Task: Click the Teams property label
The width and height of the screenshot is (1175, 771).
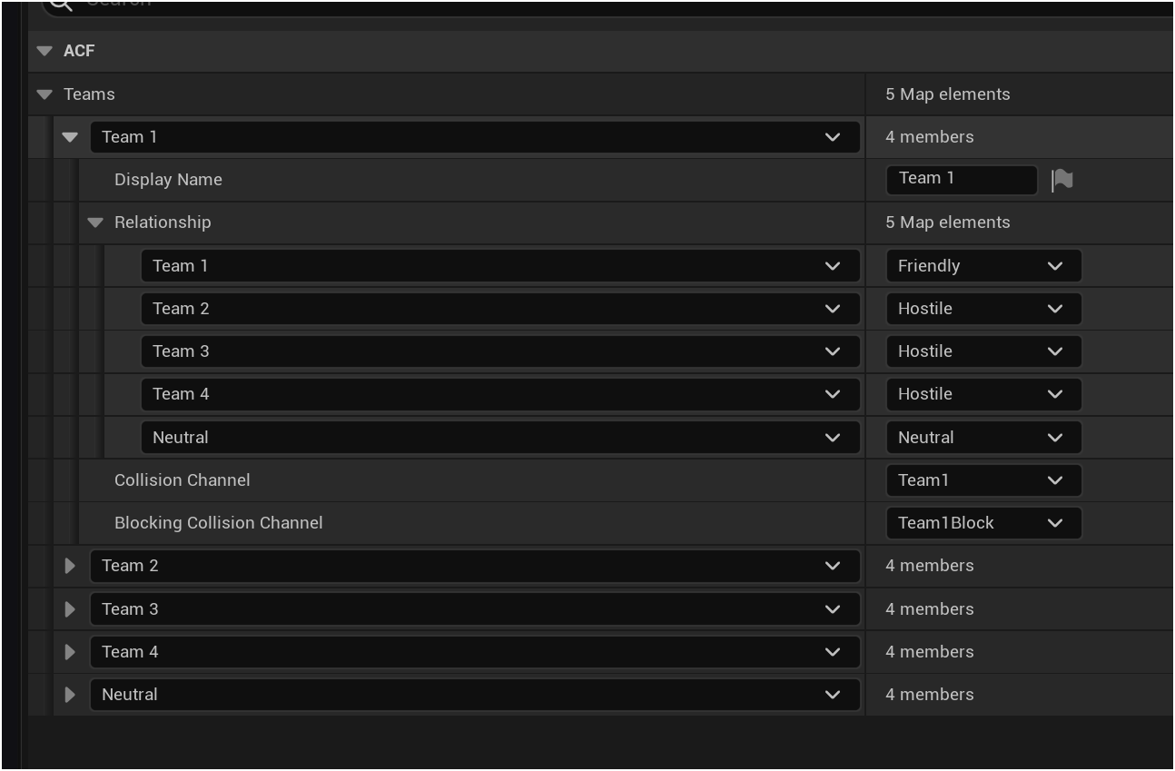Action: [89, 94]
